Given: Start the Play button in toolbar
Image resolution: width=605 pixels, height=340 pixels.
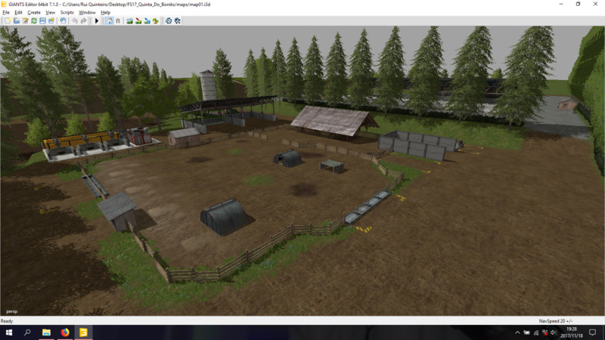Looking at the screenshot, I should 97,20.
